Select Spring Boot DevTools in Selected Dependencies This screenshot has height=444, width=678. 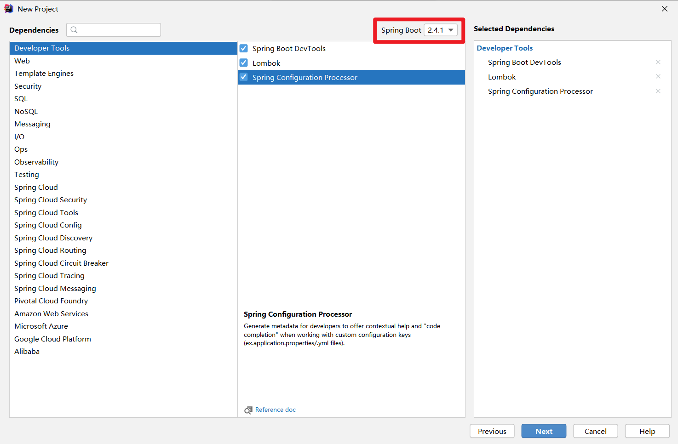524,63
